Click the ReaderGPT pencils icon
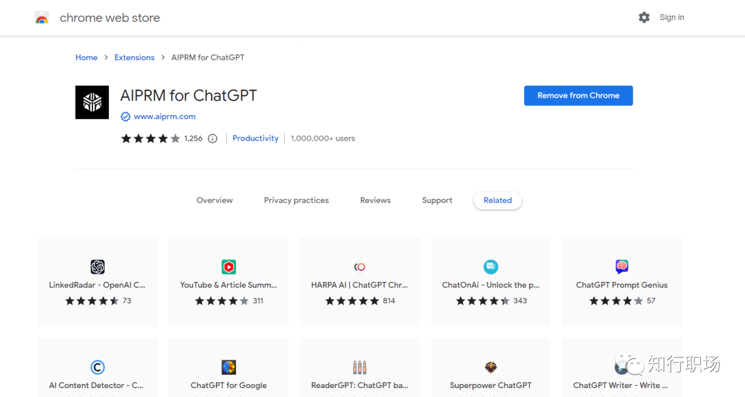The width and height of the screenshot is (745, 397). 359,367
